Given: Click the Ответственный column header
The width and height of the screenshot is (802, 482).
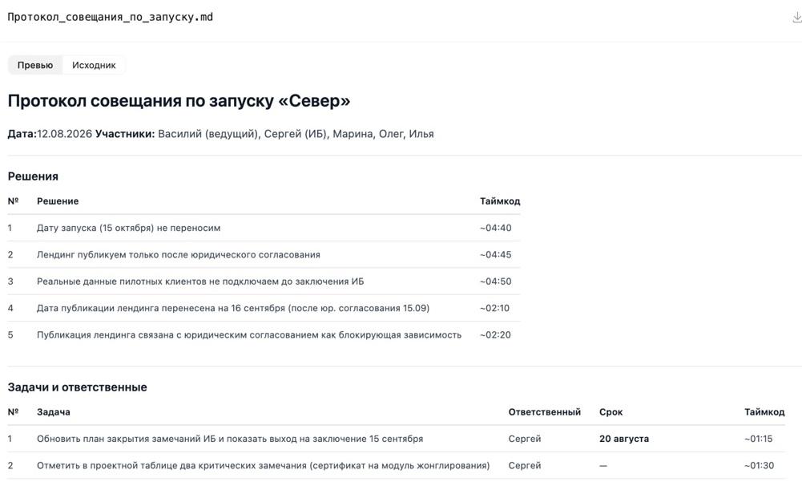Looking at the screenshot, I should (544, 412).
